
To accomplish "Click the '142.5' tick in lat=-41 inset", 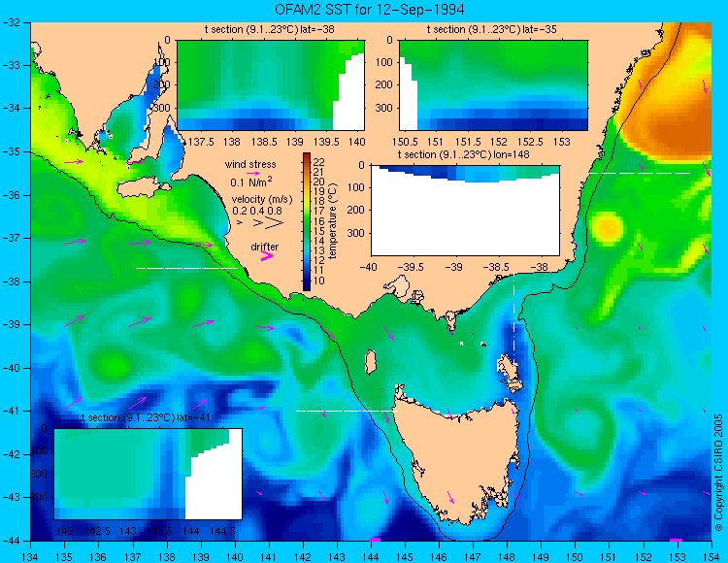I will (x=96, y=531).
